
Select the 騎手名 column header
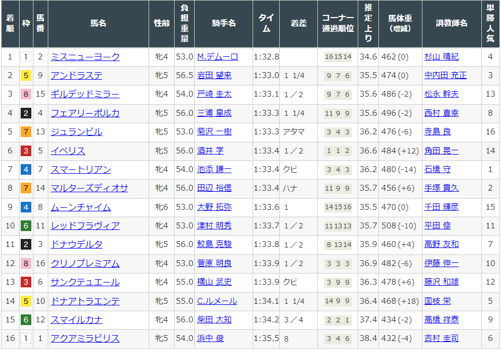pos(223,24)
